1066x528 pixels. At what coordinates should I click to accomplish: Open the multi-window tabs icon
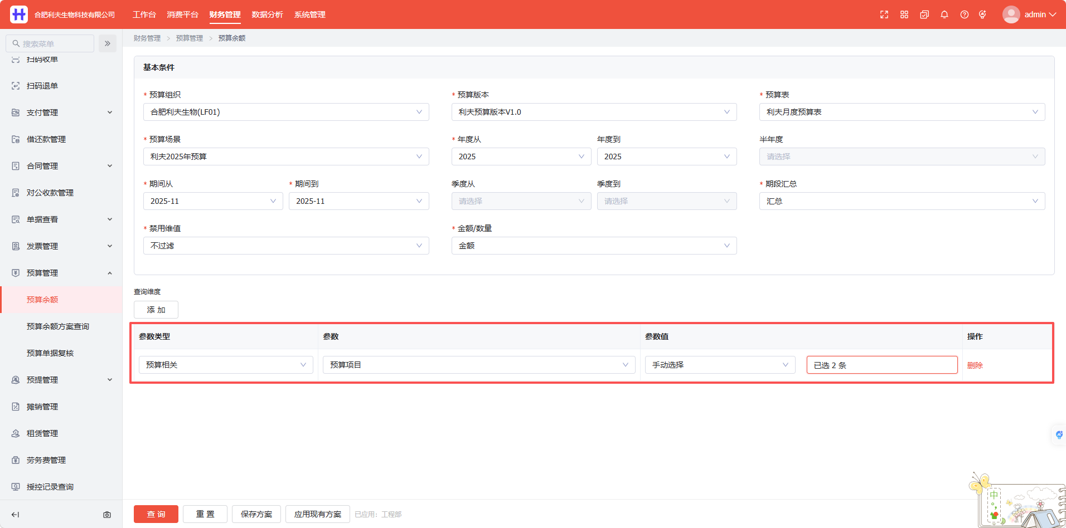pyautogui.click(x=924, y=14)
